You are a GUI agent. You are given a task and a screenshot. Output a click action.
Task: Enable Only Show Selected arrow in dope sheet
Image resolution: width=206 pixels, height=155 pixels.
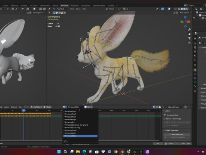(154, 107)
